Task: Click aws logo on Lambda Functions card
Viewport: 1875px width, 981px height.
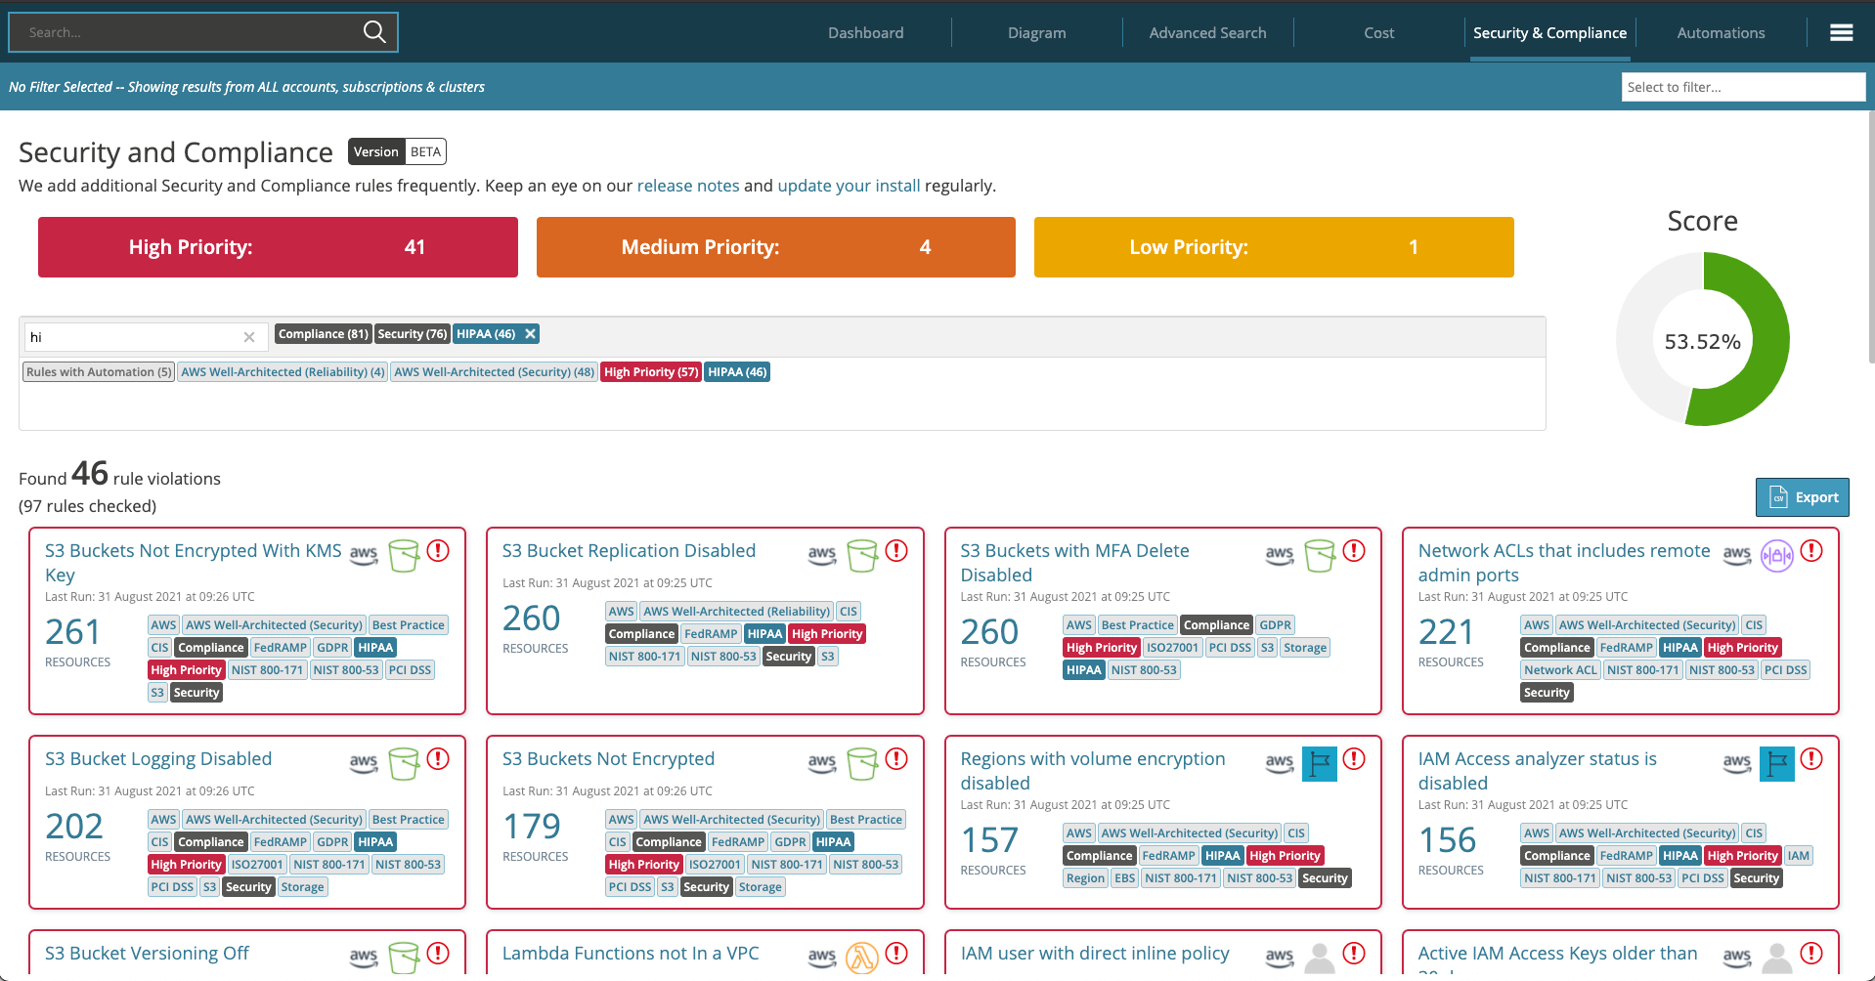Action: coord(822,957)
